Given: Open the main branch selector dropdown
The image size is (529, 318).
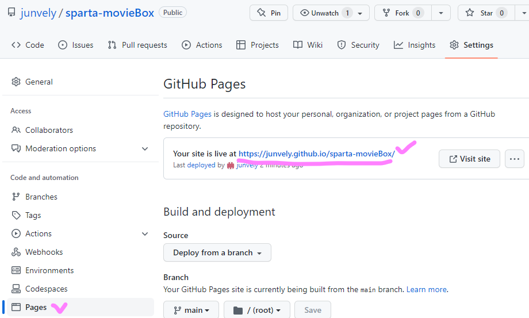Looking at the screenshot, I should (191, 310).
